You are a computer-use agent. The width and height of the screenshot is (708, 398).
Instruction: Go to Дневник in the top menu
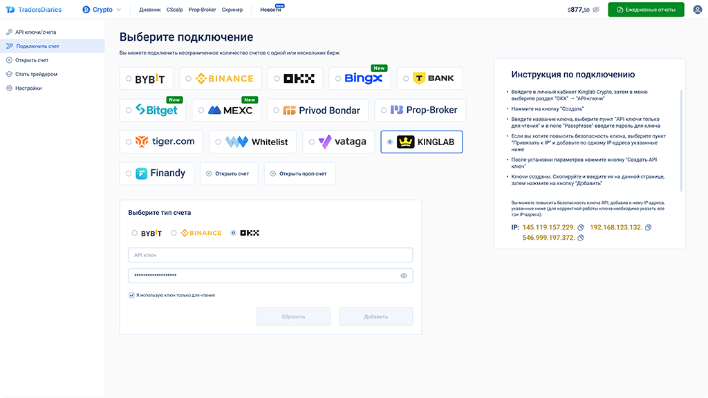click(149, 10)
